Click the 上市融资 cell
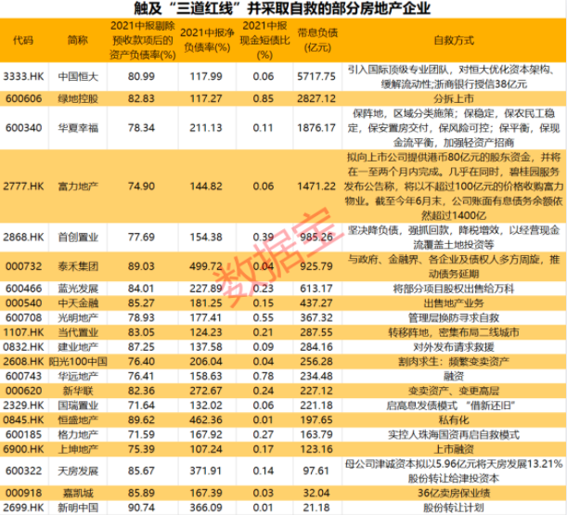This screenshot has height=515, width=567. click(x=454, y=449)
